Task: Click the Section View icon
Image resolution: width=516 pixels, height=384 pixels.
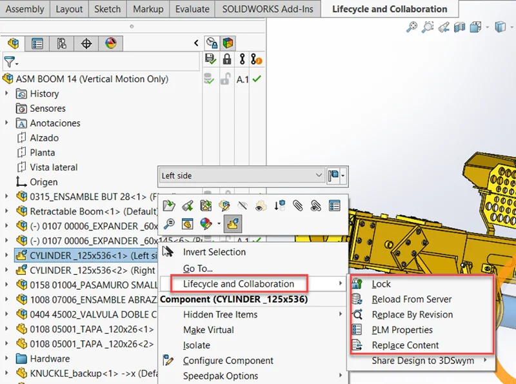Action: tap(459, 27)
